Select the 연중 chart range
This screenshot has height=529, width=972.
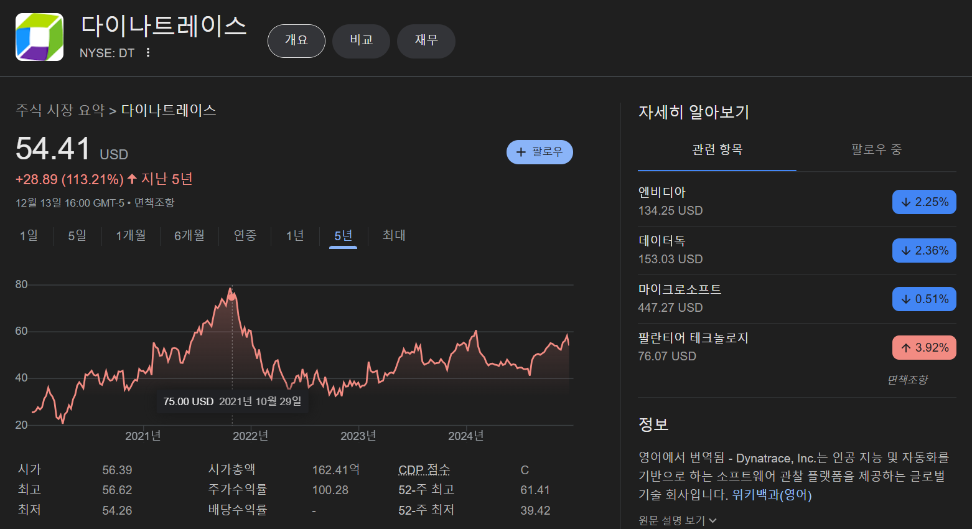point(245,236)
